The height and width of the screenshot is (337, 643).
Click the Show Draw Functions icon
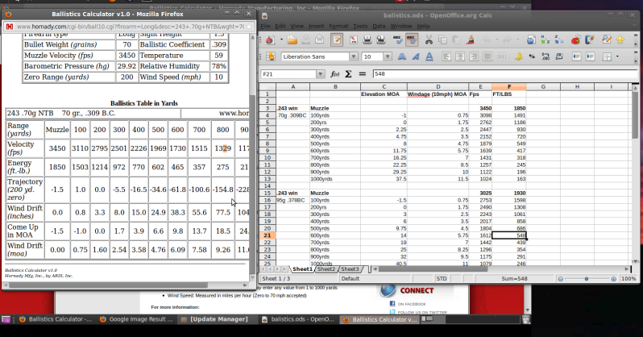[x=589, y=40]
